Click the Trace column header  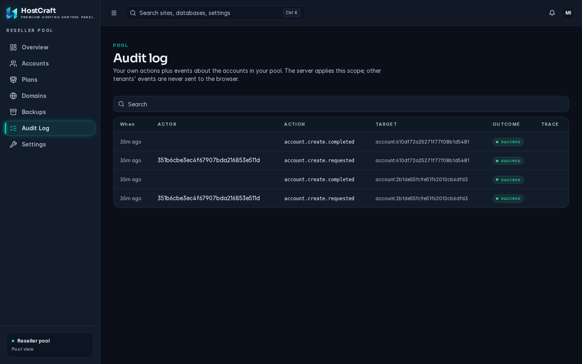coord(550,124)
